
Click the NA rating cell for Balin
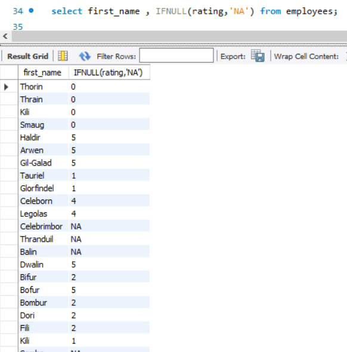109,252
